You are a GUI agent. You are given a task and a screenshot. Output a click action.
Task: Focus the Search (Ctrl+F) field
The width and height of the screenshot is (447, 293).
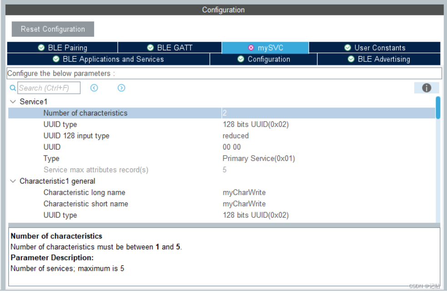(49, 88)
